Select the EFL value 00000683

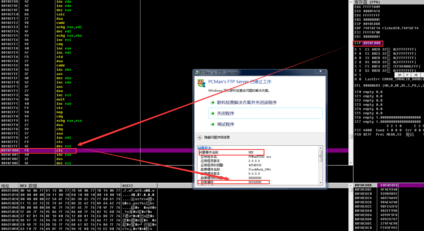click(372, 86)
